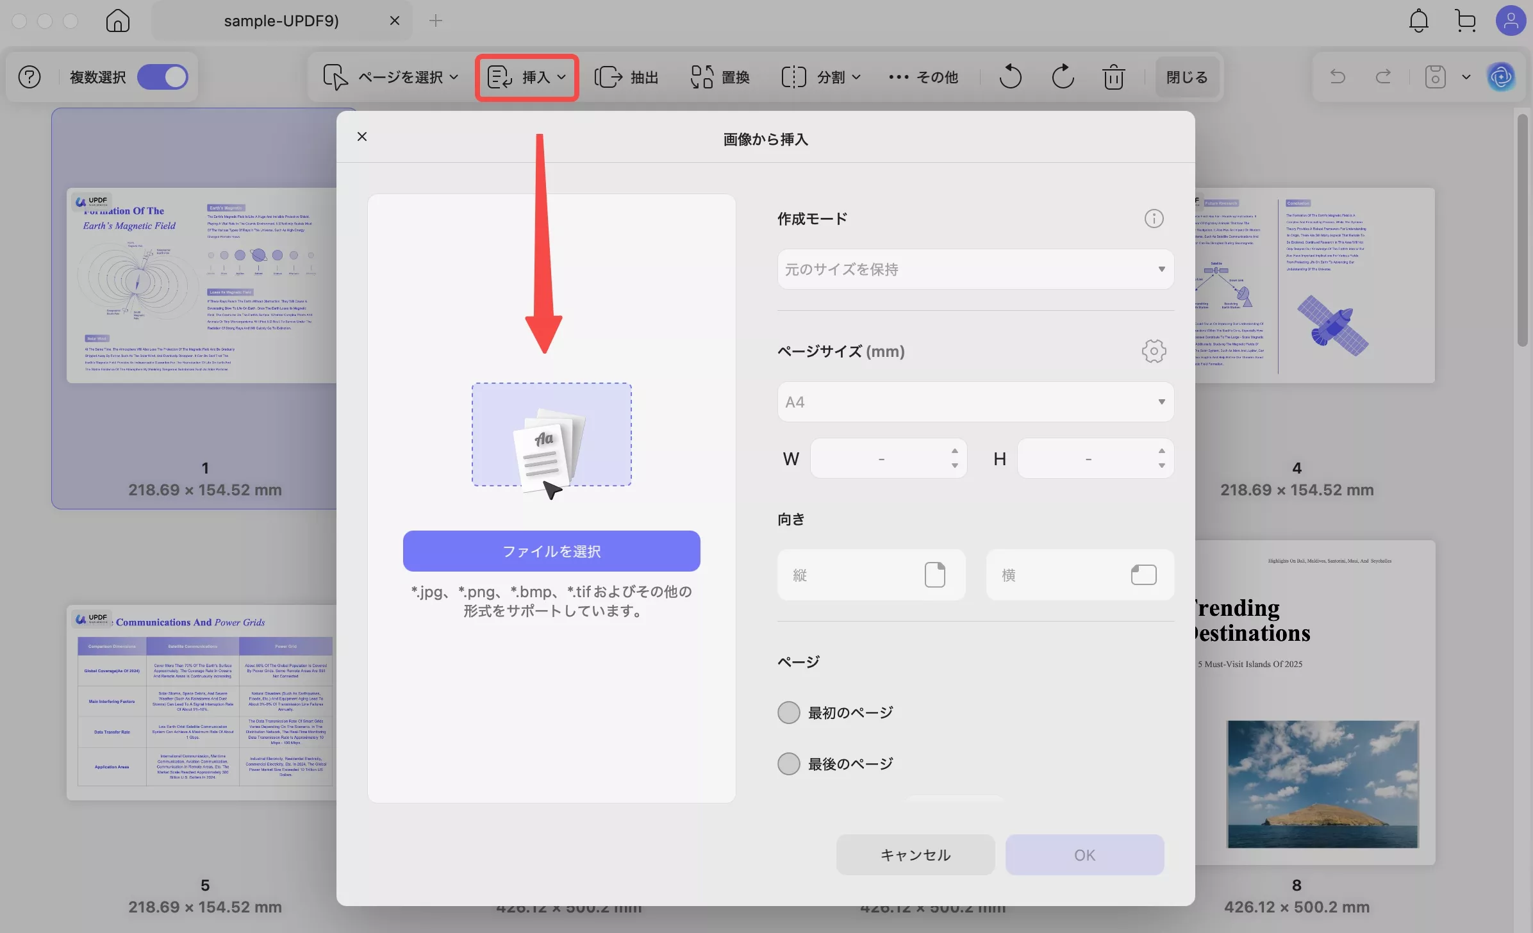Open a new tab with the plus button

point(436,21)
